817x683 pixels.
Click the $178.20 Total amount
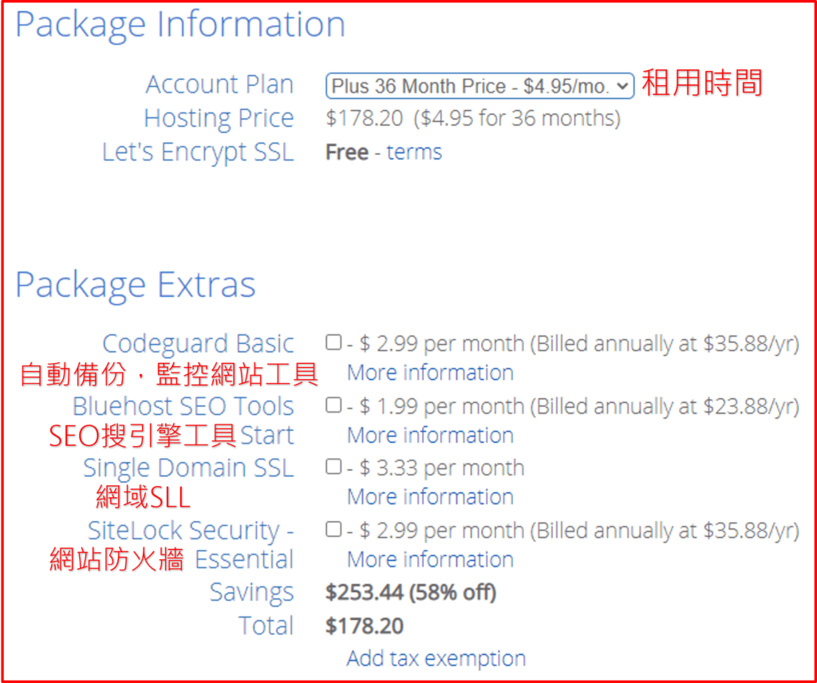pyautogui.click(x=365, y=626)
